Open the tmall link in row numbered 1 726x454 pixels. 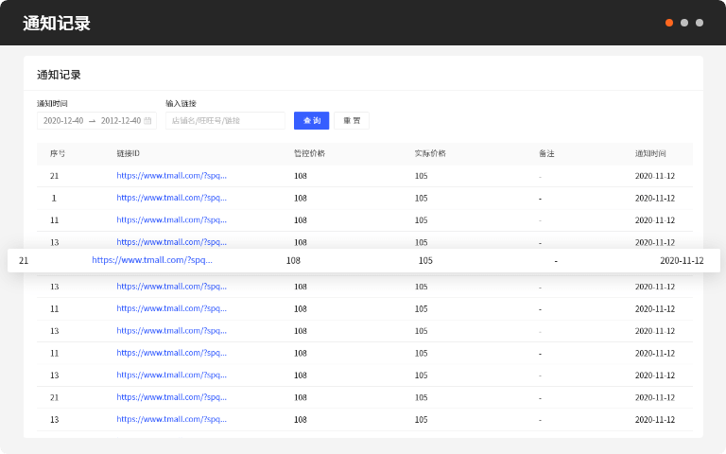click(171, 198)
